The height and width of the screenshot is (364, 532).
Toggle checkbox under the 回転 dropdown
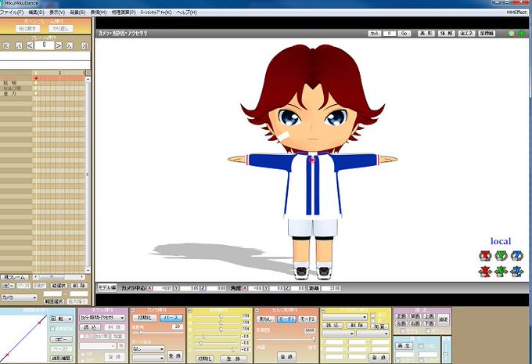coord(52,328)
